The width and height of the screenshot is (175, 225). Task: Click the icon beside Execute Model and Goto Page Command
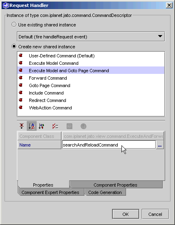click(21, 70)
